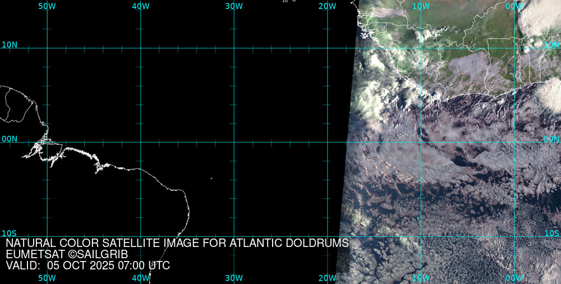Click the 00N equator label on left edge
The image size is (561, 284).
(9, 139)
